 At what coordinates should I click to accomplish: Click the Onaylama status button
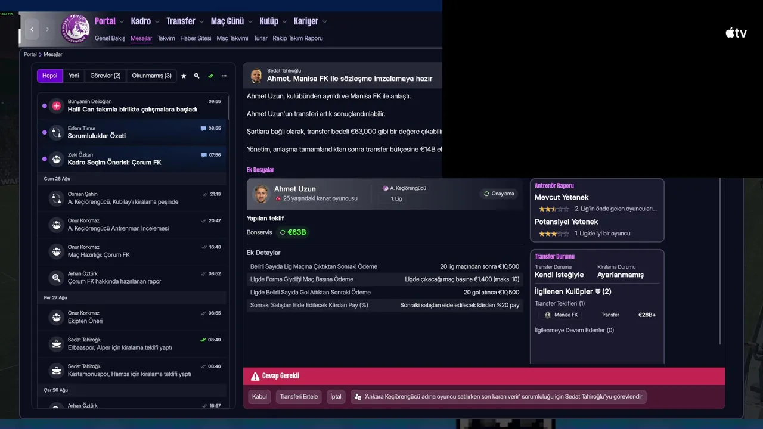499,194
